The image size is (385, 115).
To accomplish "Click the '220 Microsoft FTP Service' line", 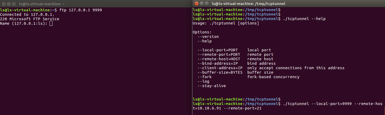I will (30, 19).
